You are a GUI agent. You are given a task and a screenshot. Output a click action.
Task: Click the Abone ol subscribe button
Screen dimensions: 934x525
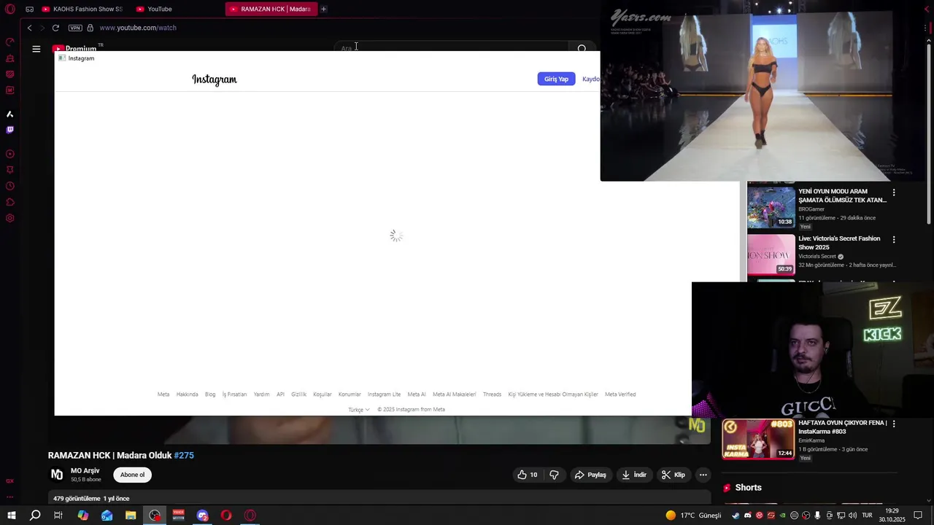tap(132, 475)
